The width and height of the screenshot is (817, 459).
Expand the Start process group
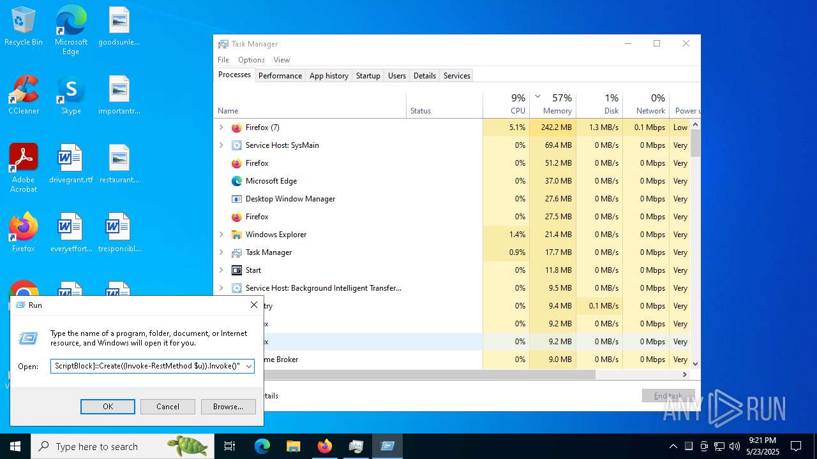tap(221, 270)
